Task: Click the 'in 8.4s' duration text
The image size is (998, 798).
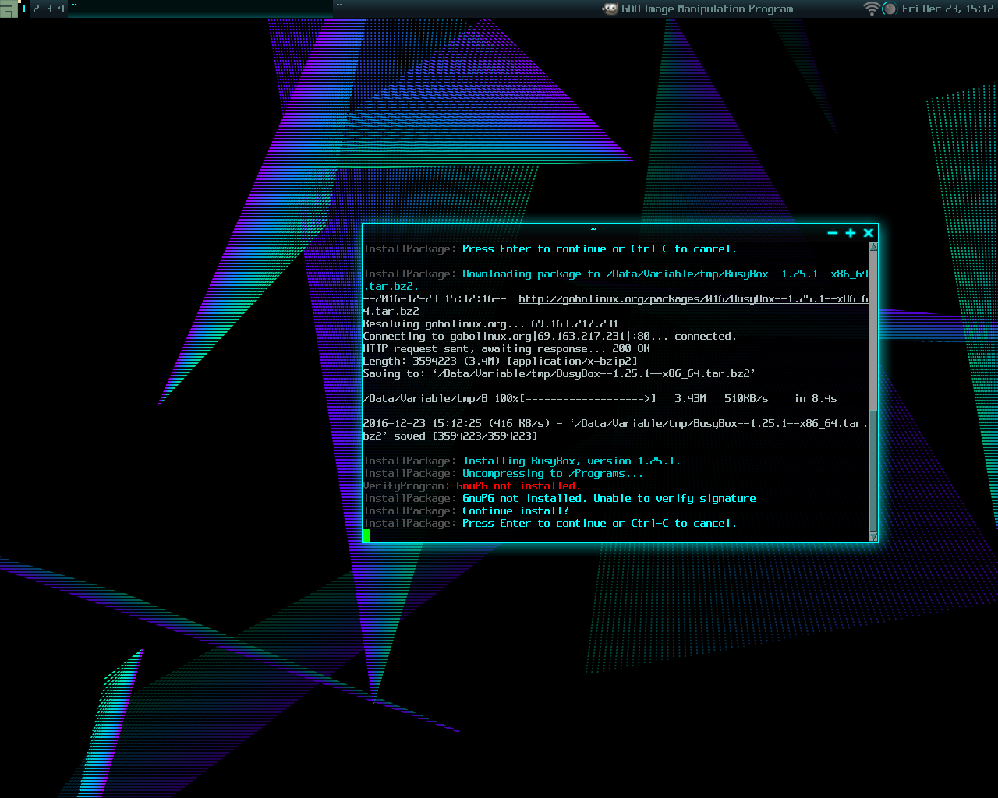Action: (x=816, y=399)
